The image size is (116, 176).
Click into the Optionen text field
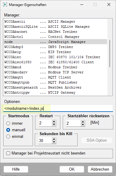pos(58,108)
